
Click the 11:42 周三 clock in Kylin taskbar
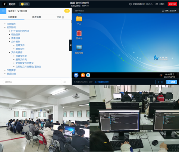click(170, 76)
